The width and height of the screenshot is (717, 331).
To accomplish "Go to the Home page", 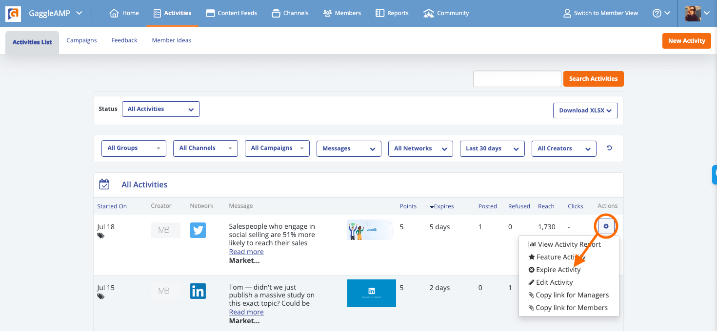I will point(124,13).
